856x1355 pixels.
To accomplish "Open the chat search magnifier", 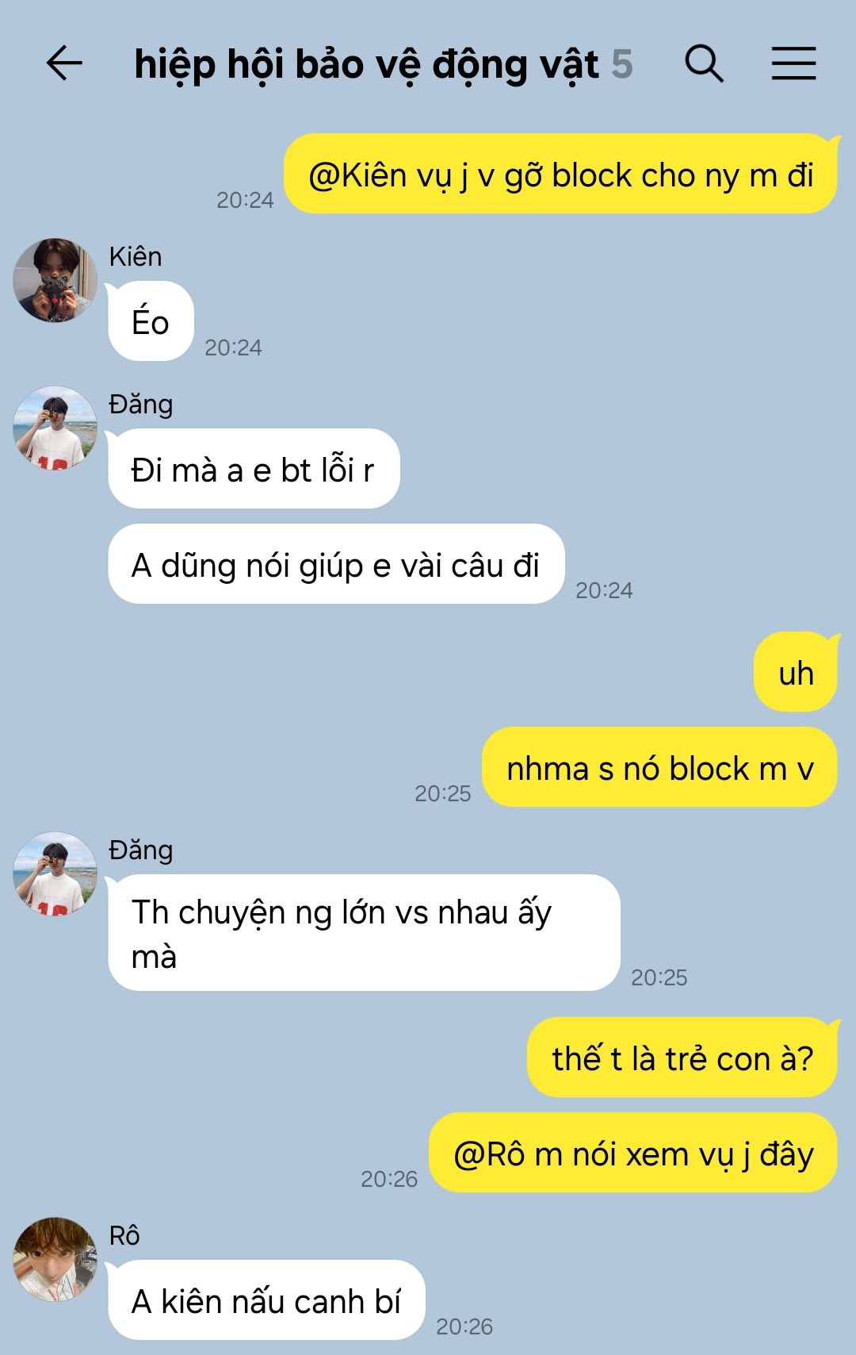I will click(x=704, y=63).
